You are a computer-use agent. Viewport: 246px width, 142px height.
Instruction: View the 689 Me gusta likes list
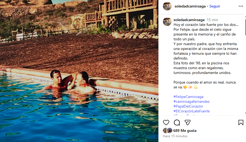click(185, 131)
